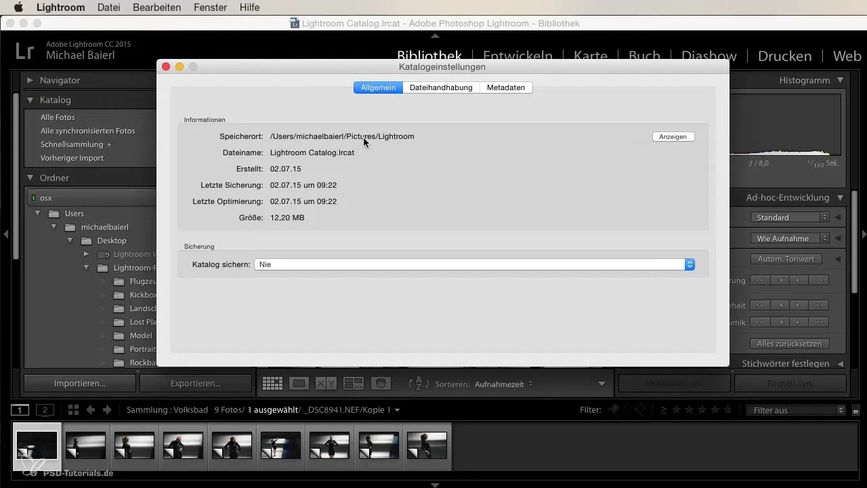Image resolution: width=867 pixels, height=488 pixels.
Task: Click missing Lightroom V... folder icon
Action: click(103, 254)
